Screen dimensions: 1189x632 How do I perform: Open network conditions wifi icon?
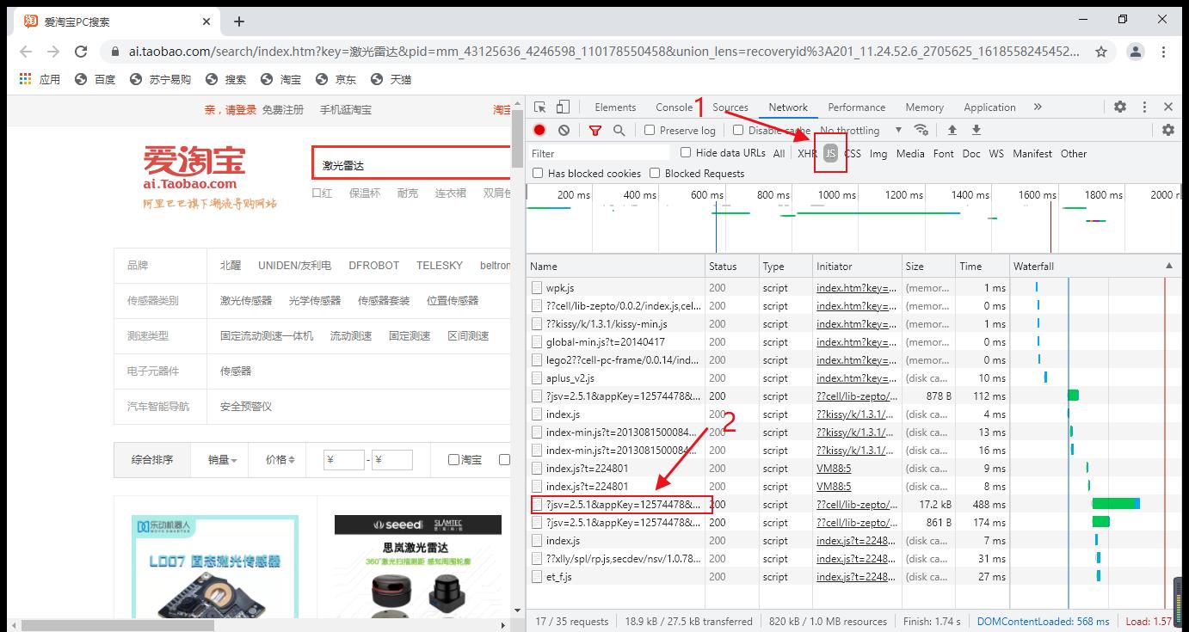(x=921, y=130)
